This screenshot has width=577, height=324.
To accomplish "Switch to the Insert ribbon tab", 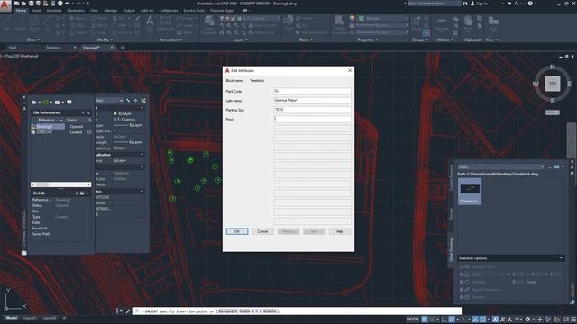I will (36, 11).
